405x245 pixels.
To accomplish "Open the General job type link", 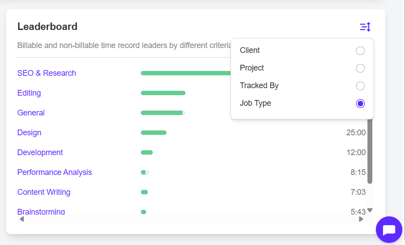I will coord(31,113).
